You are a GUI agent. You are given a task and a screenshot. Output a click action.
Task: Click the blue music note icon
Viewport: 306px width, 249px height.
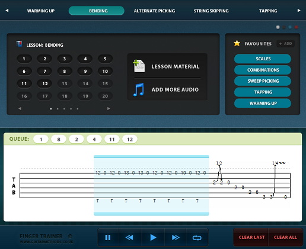point(139,90)
